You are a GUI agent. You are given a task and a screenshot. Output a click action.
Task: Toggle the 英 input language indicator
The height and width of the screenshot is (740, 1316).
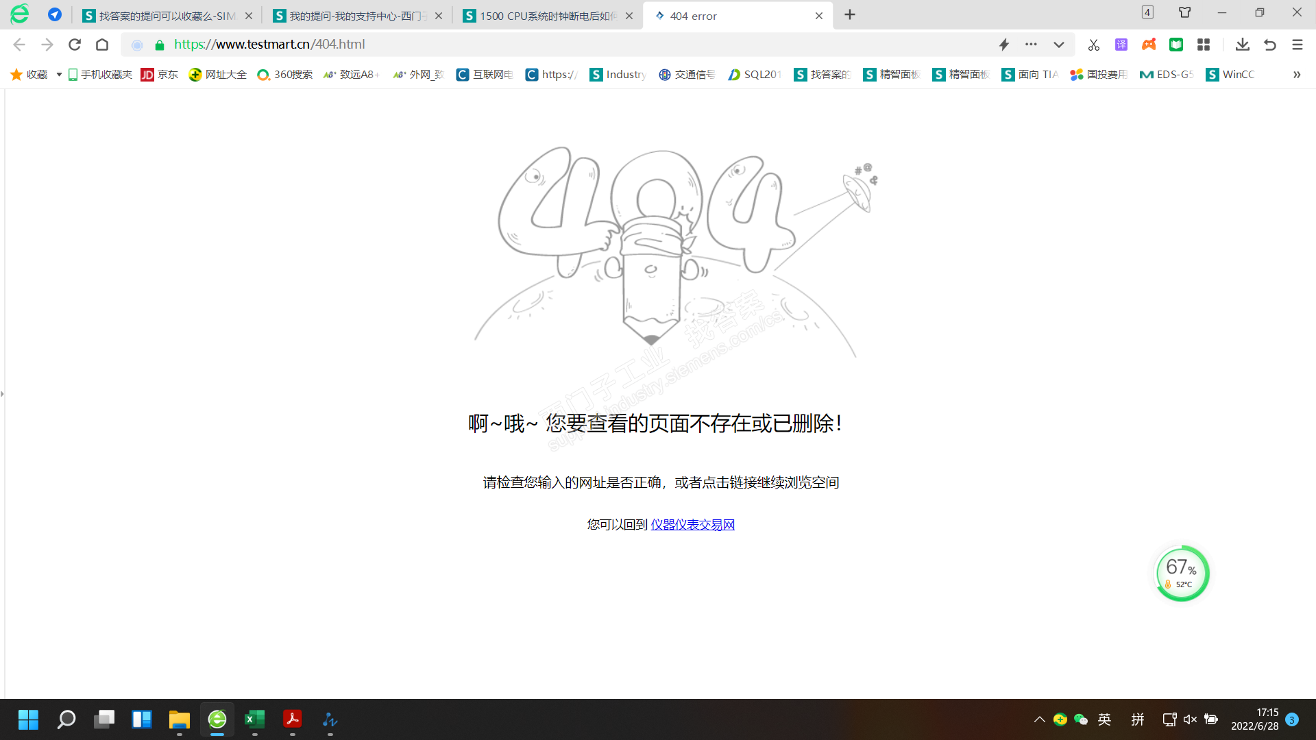tap(1104, 719)
